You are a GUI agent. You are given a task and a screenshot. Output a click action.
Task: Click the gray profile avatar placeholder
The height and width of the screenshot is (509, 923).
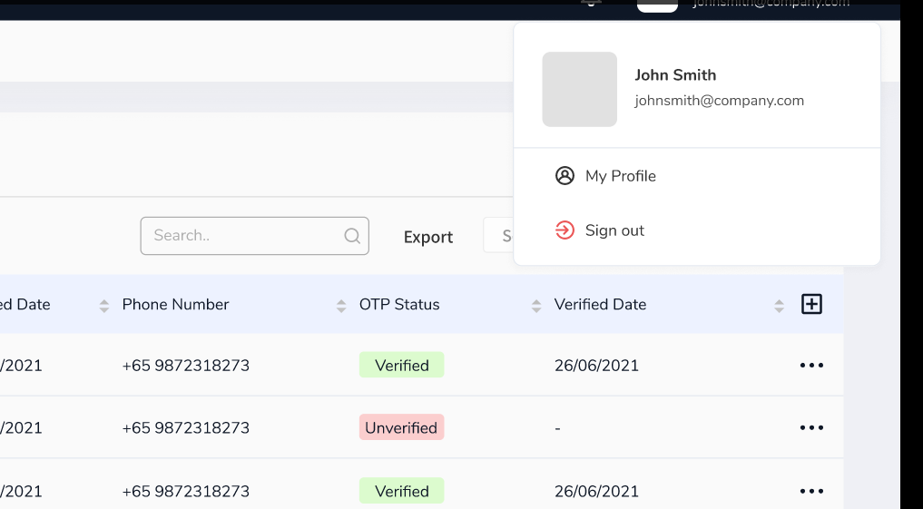579,89
